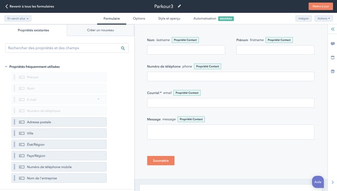This screenshot has width=337, height=191.
Task: Grab the drag handle of Ville
Action: tap(14, 133)
